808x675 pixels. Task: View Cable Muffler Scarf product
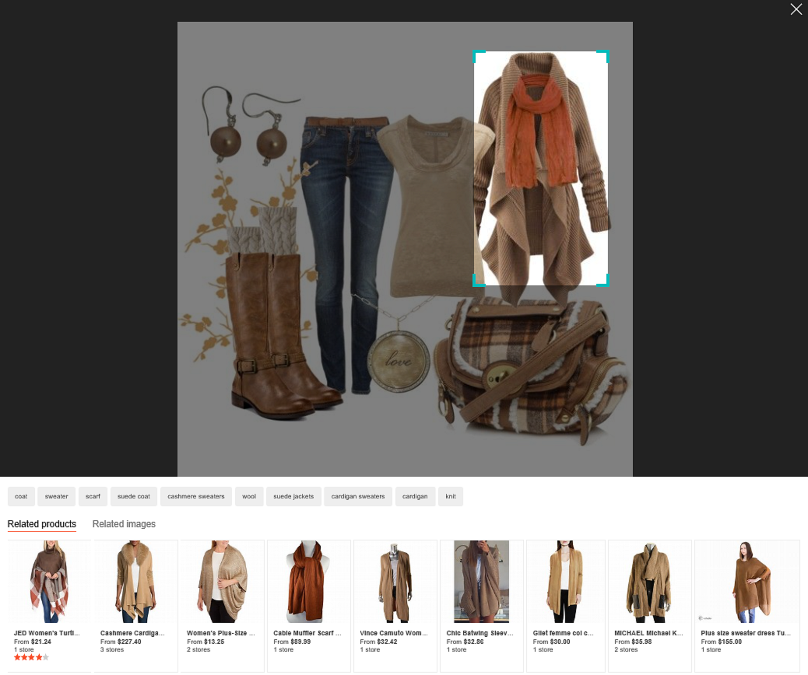tap(308, 582)
